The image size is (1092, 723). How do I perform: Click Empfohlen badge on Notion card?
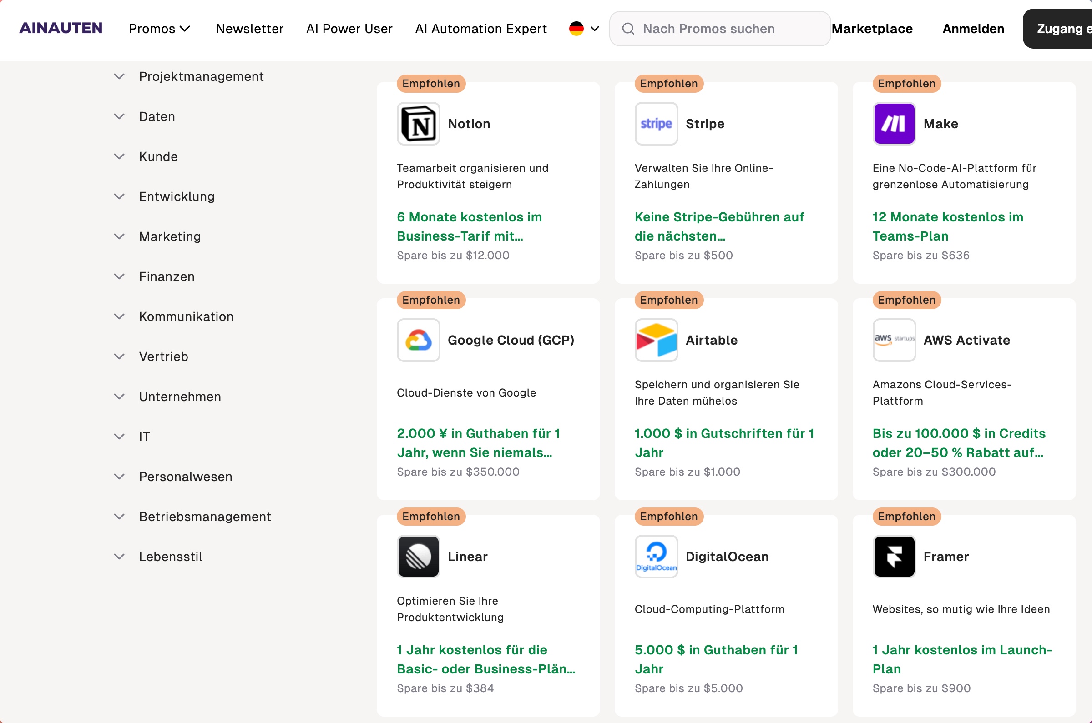431,84
